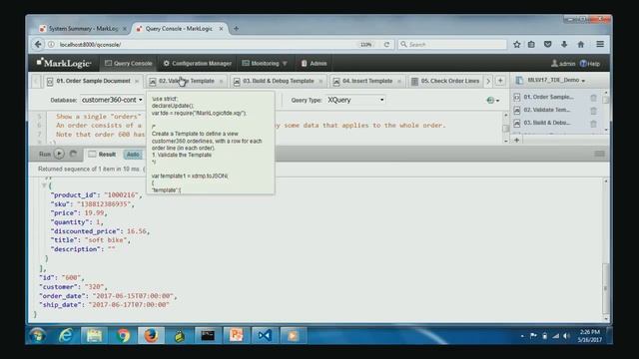Screen dimensions: 639x359
Task: Open the volume icon in system tray
Action: [567, 336]
